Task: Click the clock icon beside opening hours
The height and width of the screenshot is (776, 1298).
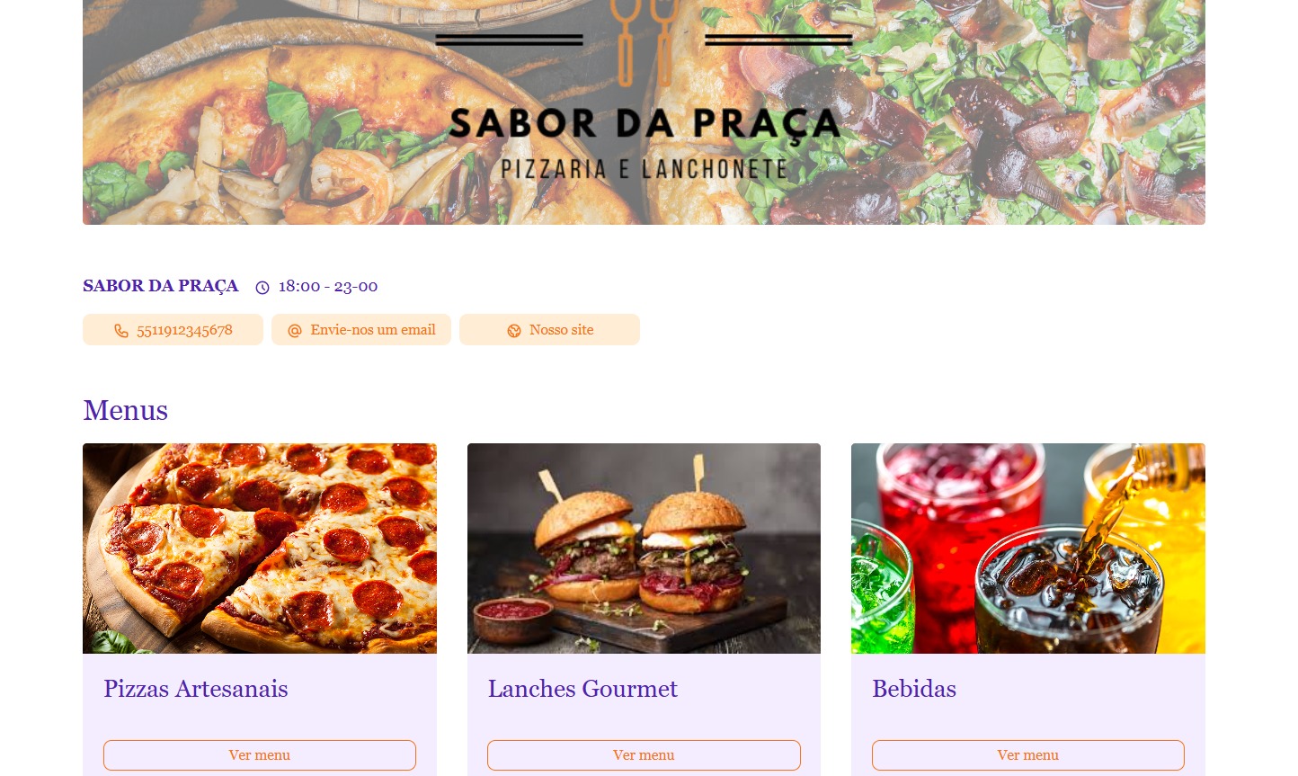Action: 262,288
